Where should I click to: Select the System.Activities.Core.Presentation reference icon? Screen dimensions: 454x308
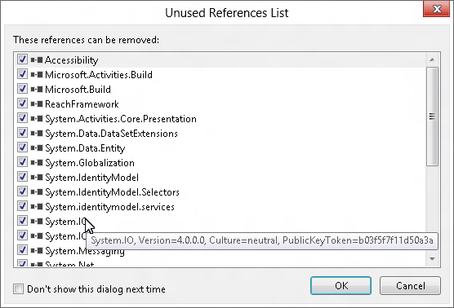tap(37, 119)
